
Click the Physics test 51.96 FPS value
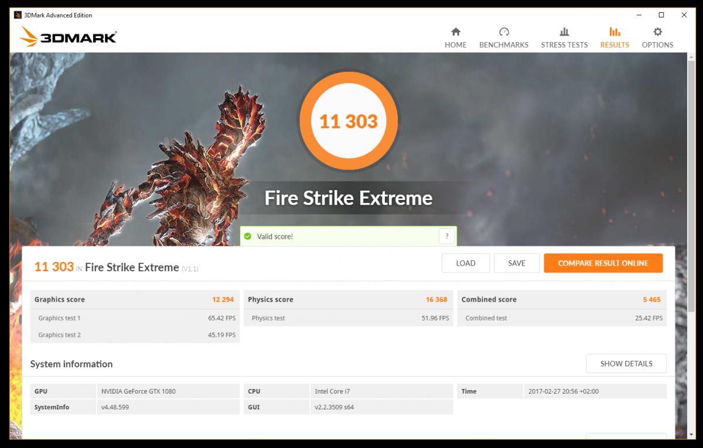click(435, 318)
